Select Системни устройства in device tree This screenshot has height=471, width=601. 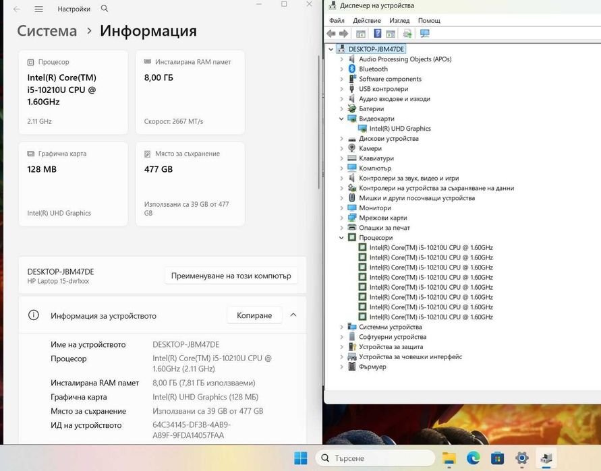pyautogui.click(x=390, y=327)
